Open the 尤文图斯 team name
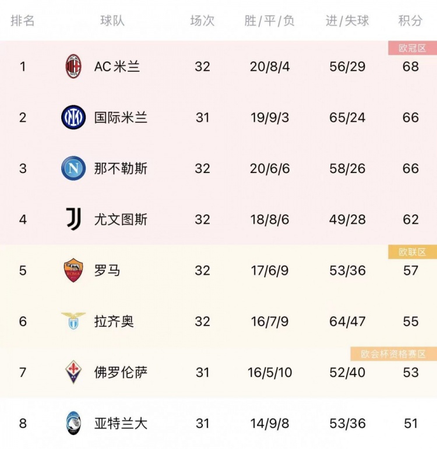This screenshot has height=449, width=437. [x=121, y=220]
